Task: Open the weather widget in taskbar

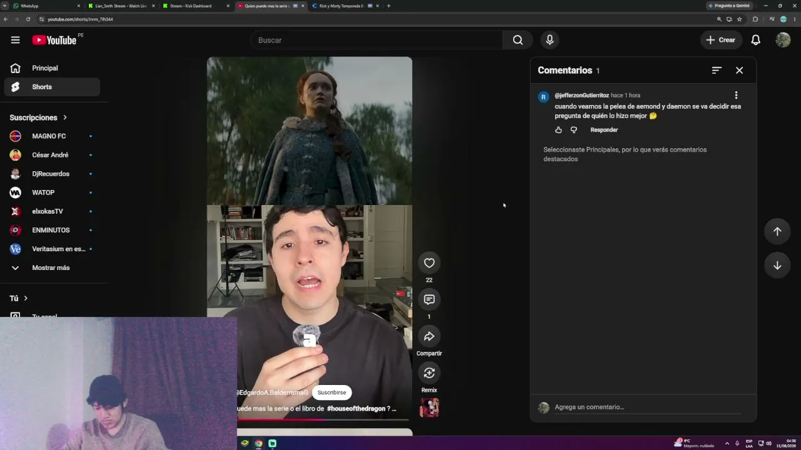Action: click(694, 443)
